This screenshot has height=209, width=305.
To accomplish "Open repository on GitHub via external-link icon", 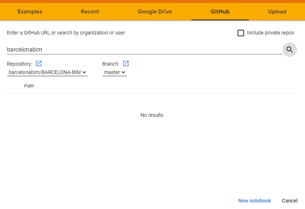I will 39,64.
